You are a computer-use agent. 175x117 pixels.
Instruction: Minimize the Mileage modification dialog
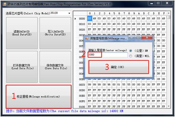pyautogui.click(x=132, y=38)
